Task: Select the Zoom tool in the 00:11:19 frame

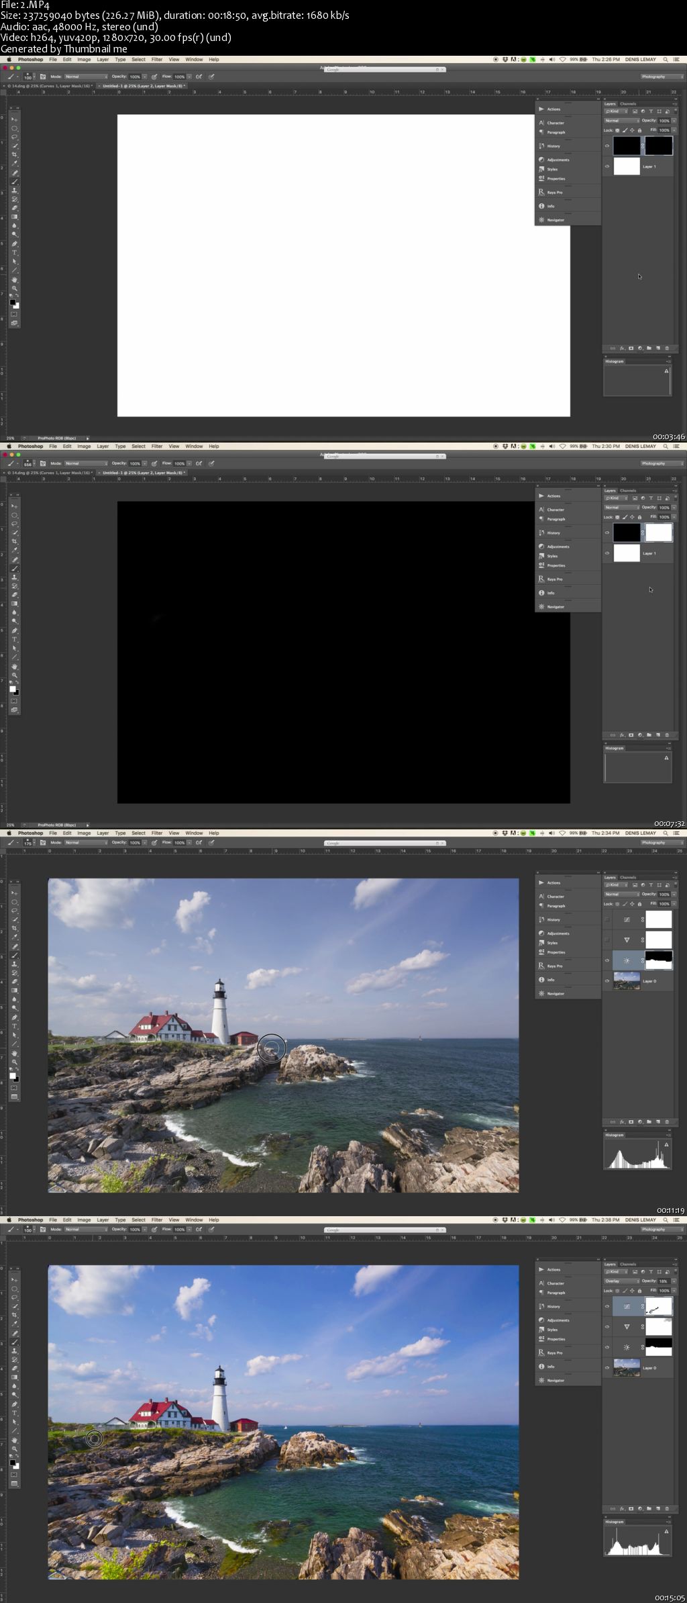Action: click(x=14, y=1062)
